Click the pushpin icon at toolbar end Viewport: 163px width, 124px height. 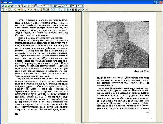coord(86,9)
